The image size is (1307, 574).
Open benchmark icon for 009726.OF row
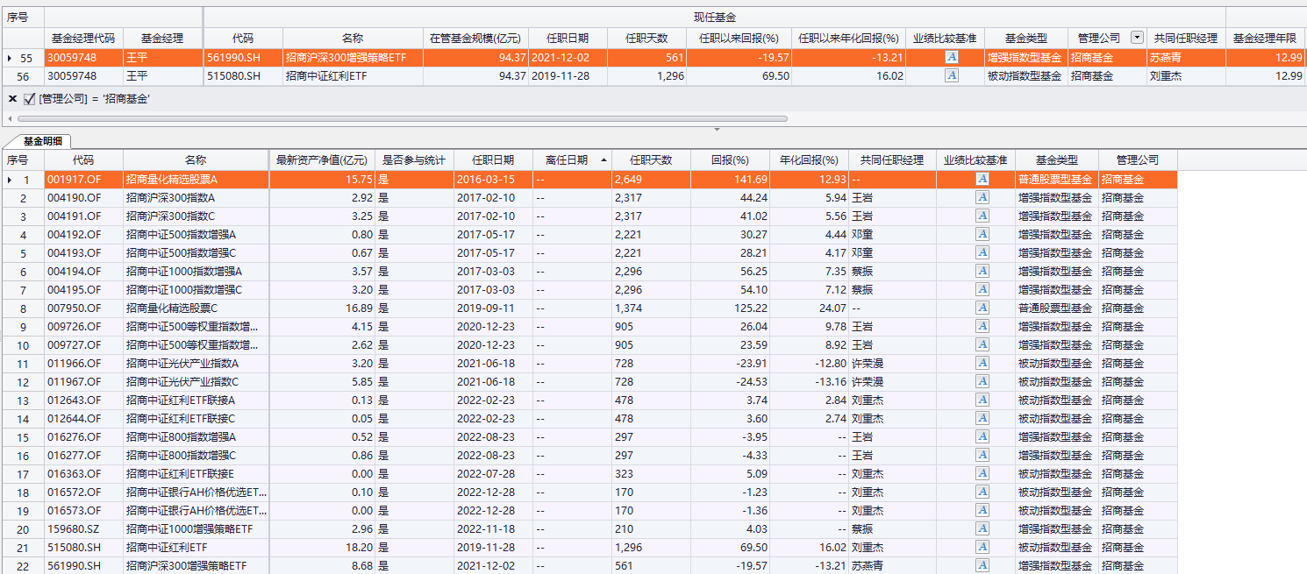point(982,326)
